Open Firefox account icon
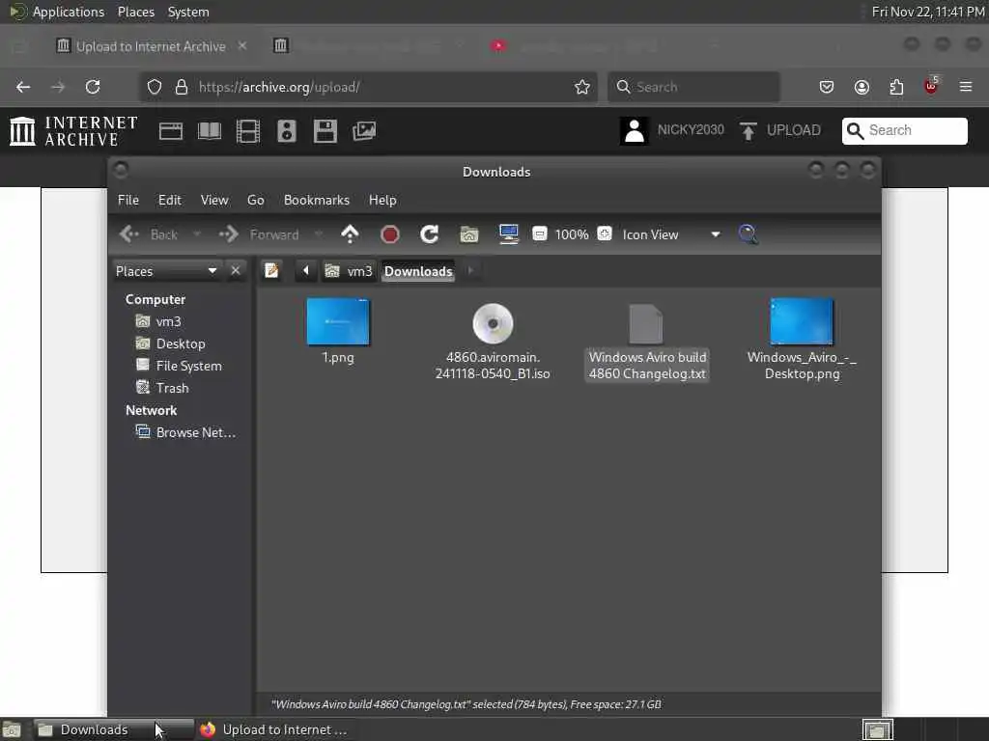The height and width of the screenshot is (741, 989). 862,87
